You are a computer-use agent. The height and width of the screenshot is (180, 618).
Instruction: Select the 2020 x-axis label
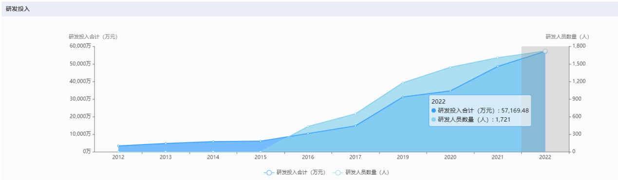point(450,157)
